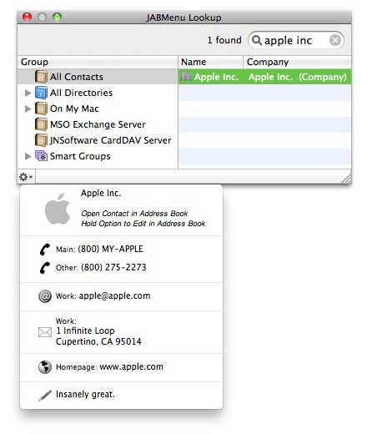This screenshot has height=434, width=367.
Task: Click the Insanely great. note entry
Action: pyautogui.click(x=121, y=395)
